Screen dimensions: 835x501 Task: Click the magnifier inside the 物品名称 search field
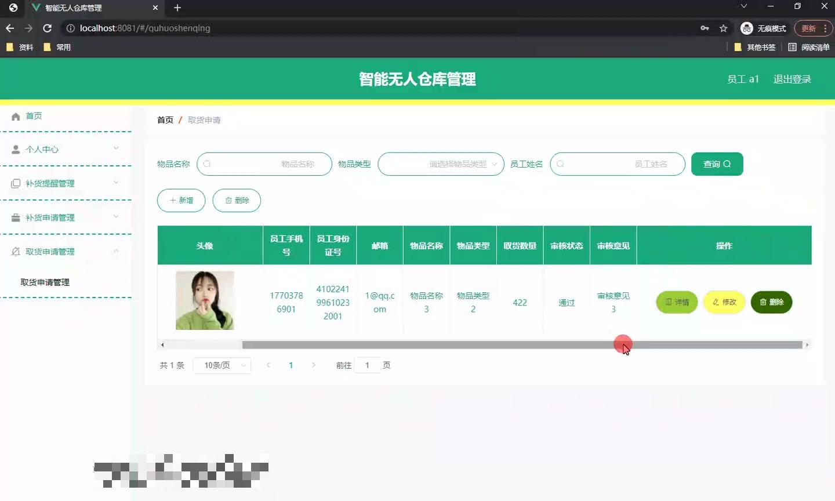tap(207, 164)
